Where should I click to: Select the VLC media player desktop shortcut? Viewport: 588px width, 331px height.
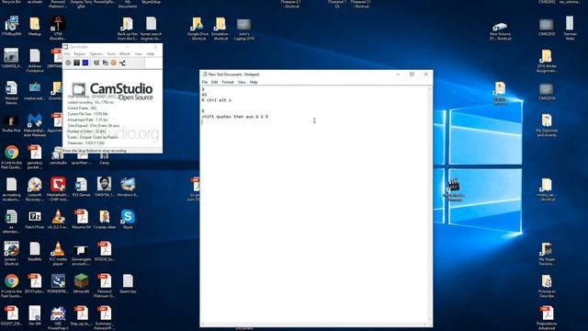[x=58, y=254]
